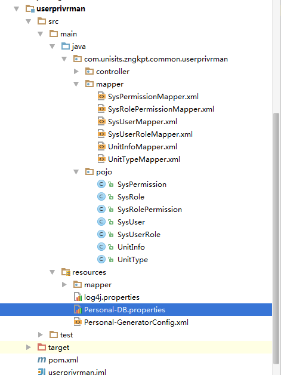
Task: Select the SysUser class name
Action: point(131,222)
